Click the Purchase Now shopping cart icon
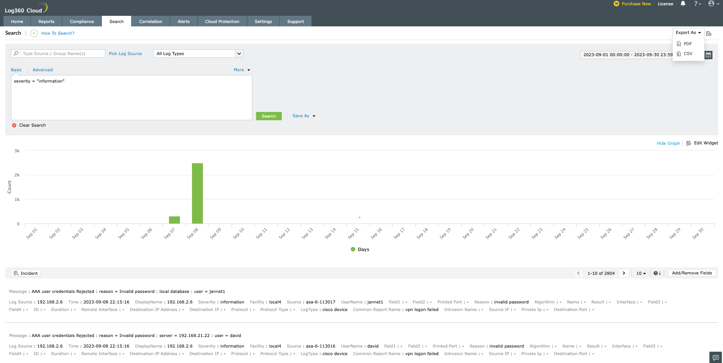 [x=616, y=4]
